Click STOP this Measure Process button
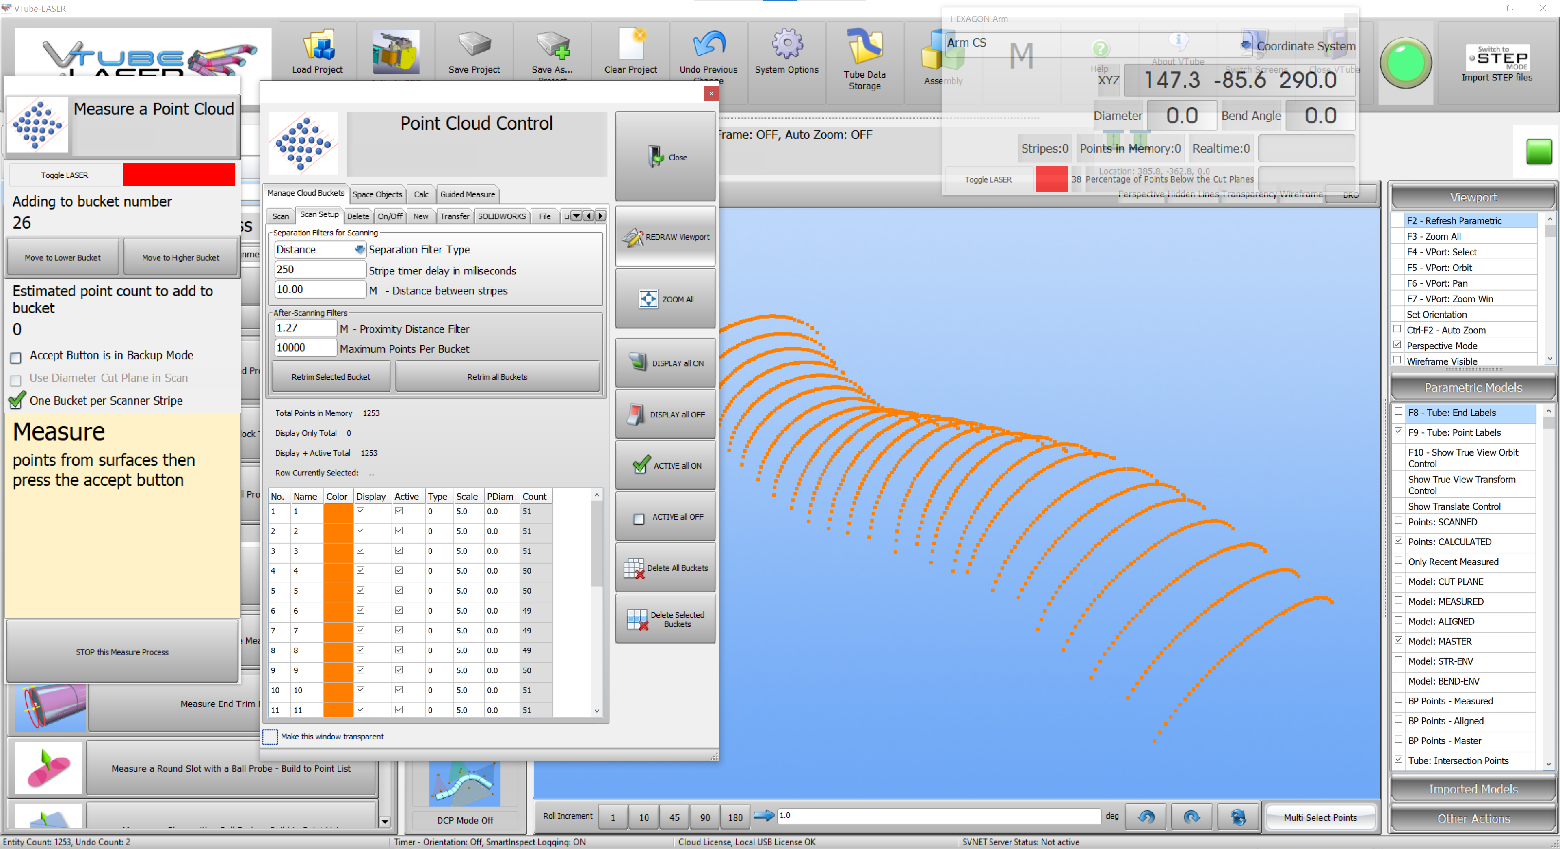 point(122,652)
